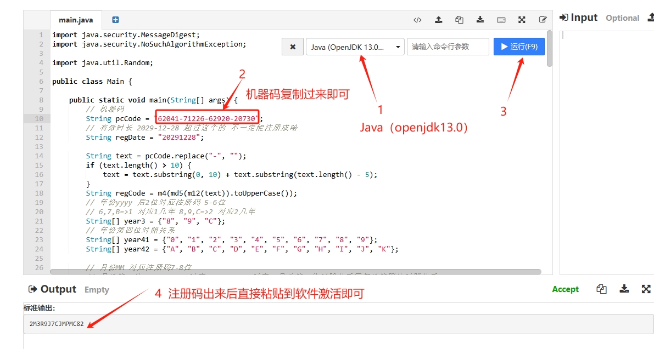Upload an input file beside Input heading
The height and width of the screenshot is (349, 654).
(x=650, y=18)
